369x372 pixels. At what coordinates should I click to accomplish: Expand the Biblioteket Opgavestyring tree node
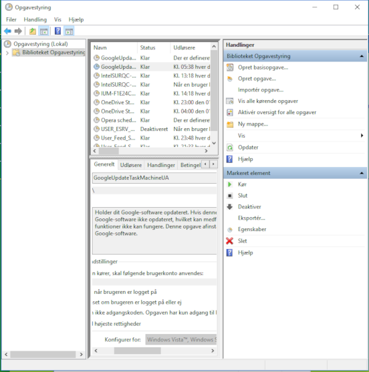pyautogui.click(x=7, y=53)
